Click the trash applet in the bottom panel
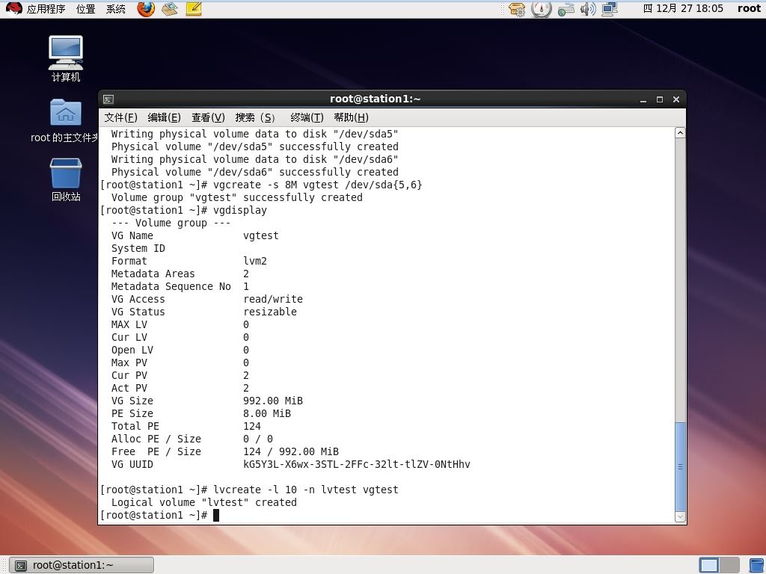The width and height of the screenshot is (766, 574). [756, 565]
